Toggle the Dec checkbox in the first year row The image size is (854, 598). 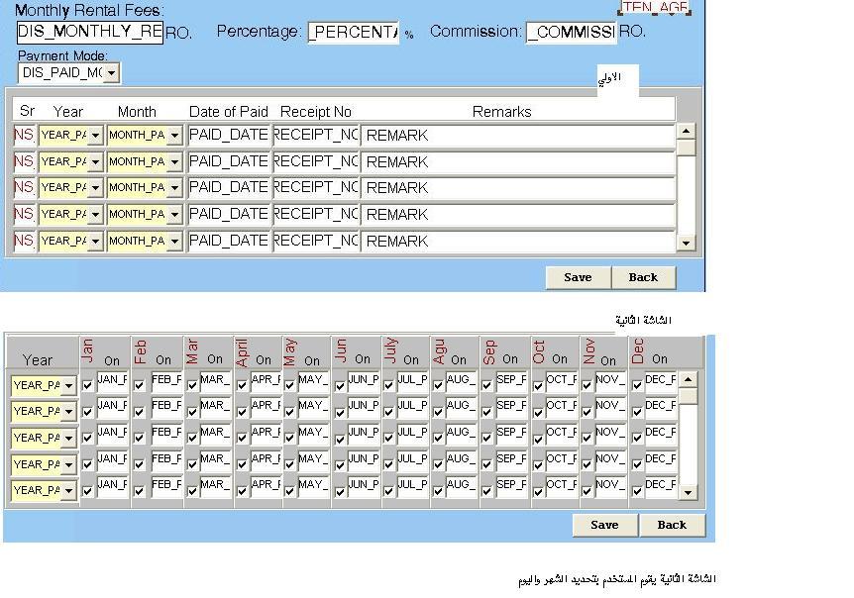pos(636,385)
